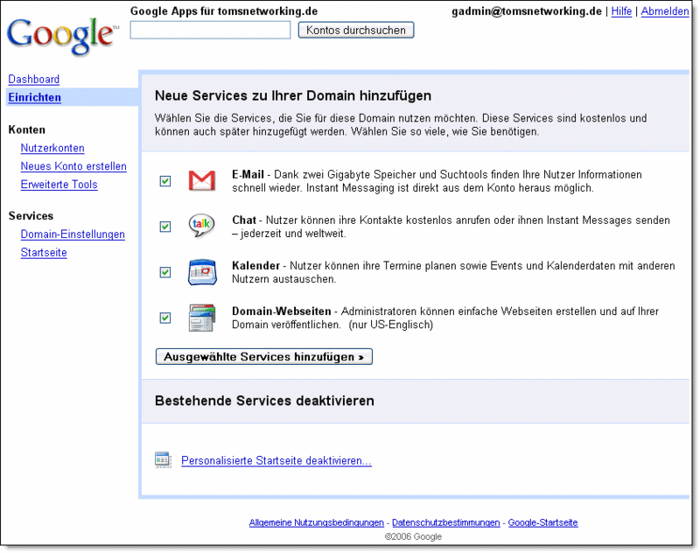Click the Google Talk bubble icon
Viewport: 700px width, 553px height.
(x=202, y=226)
